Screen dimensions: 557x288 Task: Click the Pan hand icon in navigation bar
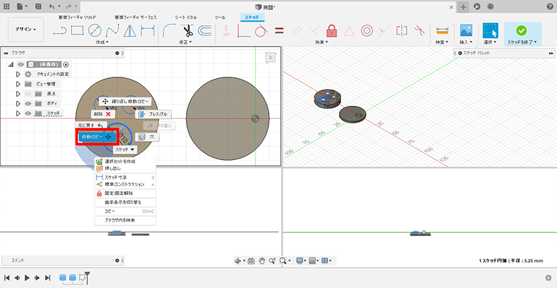262,261
